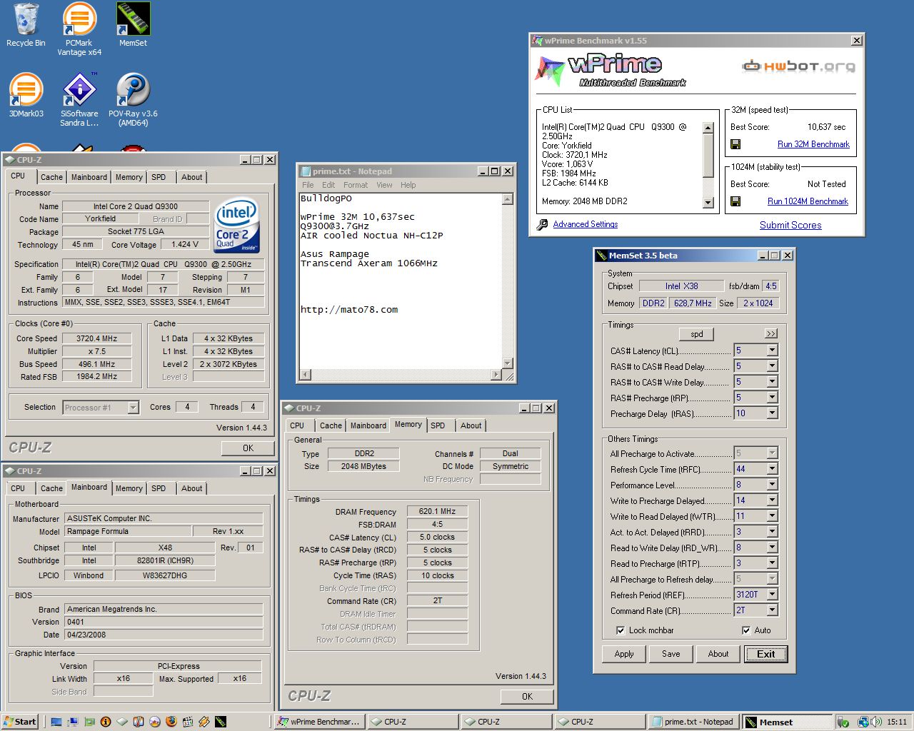Click the volume speaker tray icon
Viewport: 914px width, 731px height.
(x=876, y=722)
